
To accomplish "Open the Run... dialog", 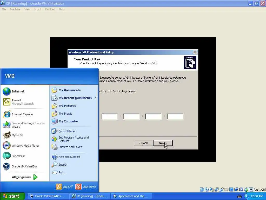I will pyautogui.click(x=73, y=172).
